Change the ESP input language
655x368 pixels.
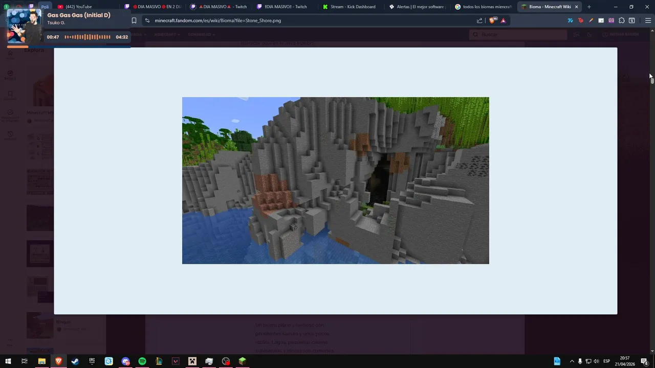pos(607,361)
